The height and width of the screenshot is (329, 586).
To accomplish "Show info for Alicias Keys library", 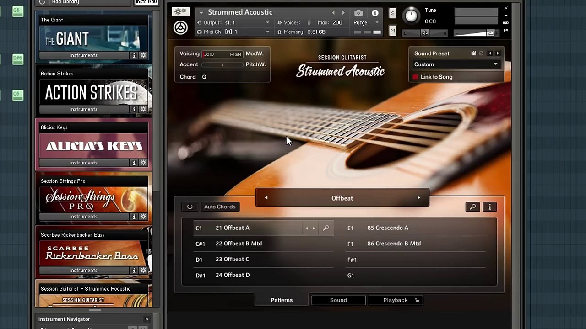I will pyautogui.click(x=134, y=163).
